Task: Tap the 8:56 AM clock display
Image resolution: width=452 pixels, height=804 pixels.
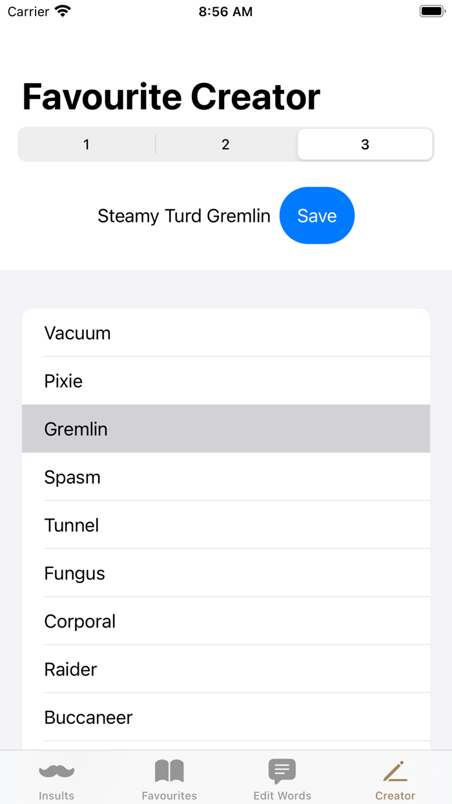Action: click(225, 11)
